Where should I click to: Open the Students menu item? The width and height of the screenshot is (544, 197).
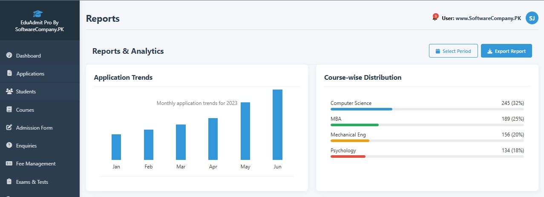pyautogui.click(x=40, y=91)
